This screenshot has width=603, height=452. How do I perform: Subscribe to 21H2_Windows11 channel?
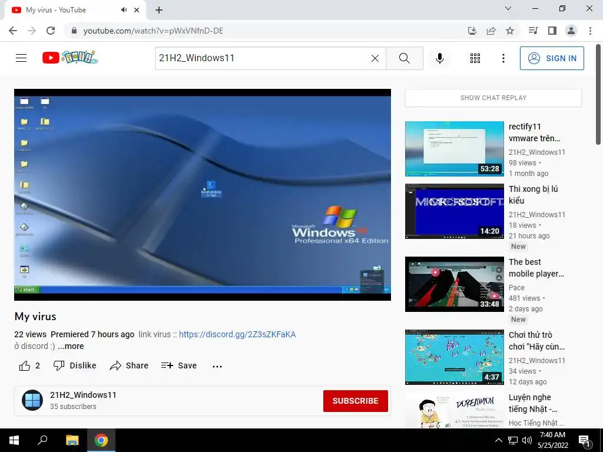(355, 401)
